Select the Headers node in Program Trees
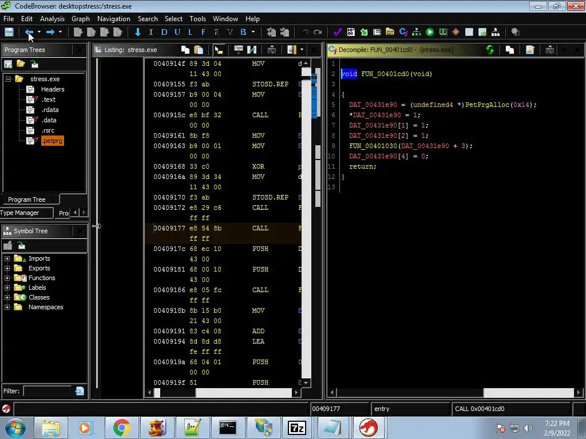Image resolution: width=586 pixels, height=439 pixels. (x=53, y=89)
